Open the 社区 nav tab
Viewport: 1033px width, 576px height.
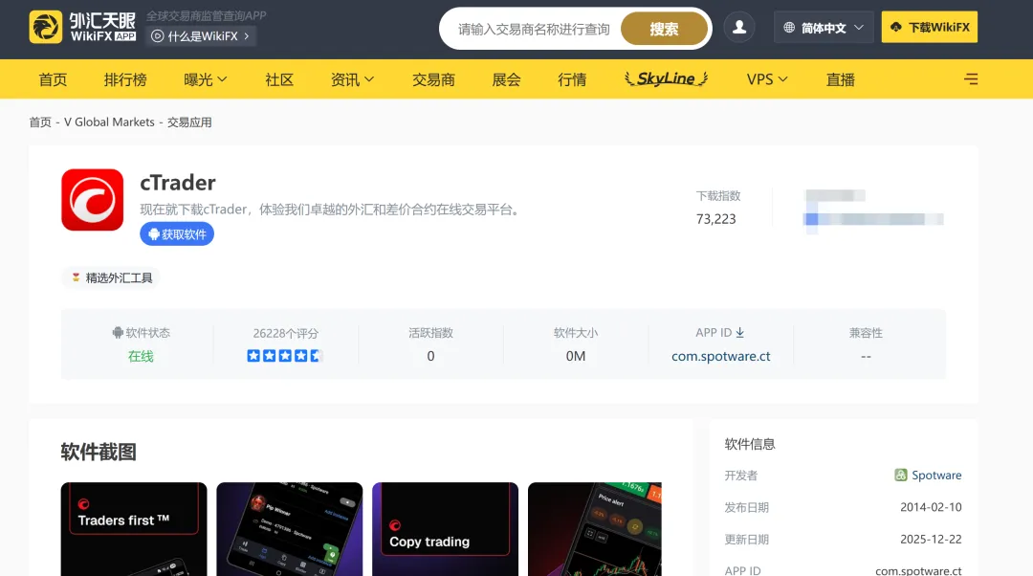[279, 79]
